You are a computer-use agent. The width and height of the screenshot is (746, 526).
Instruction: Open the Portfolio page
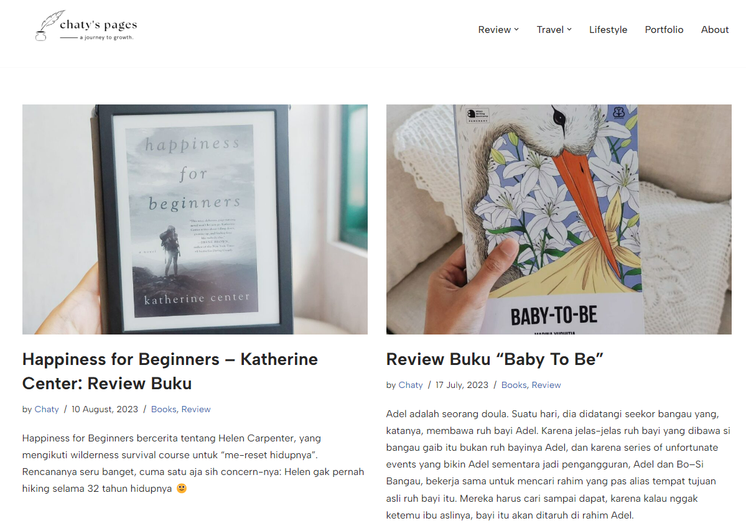coord(664,29)
